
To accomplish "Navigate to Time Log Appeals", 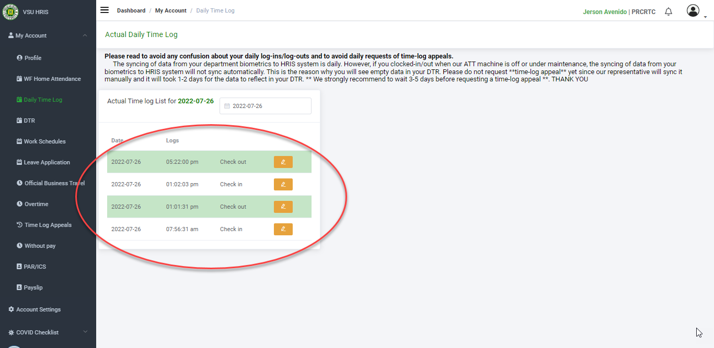I will [48, 225].
